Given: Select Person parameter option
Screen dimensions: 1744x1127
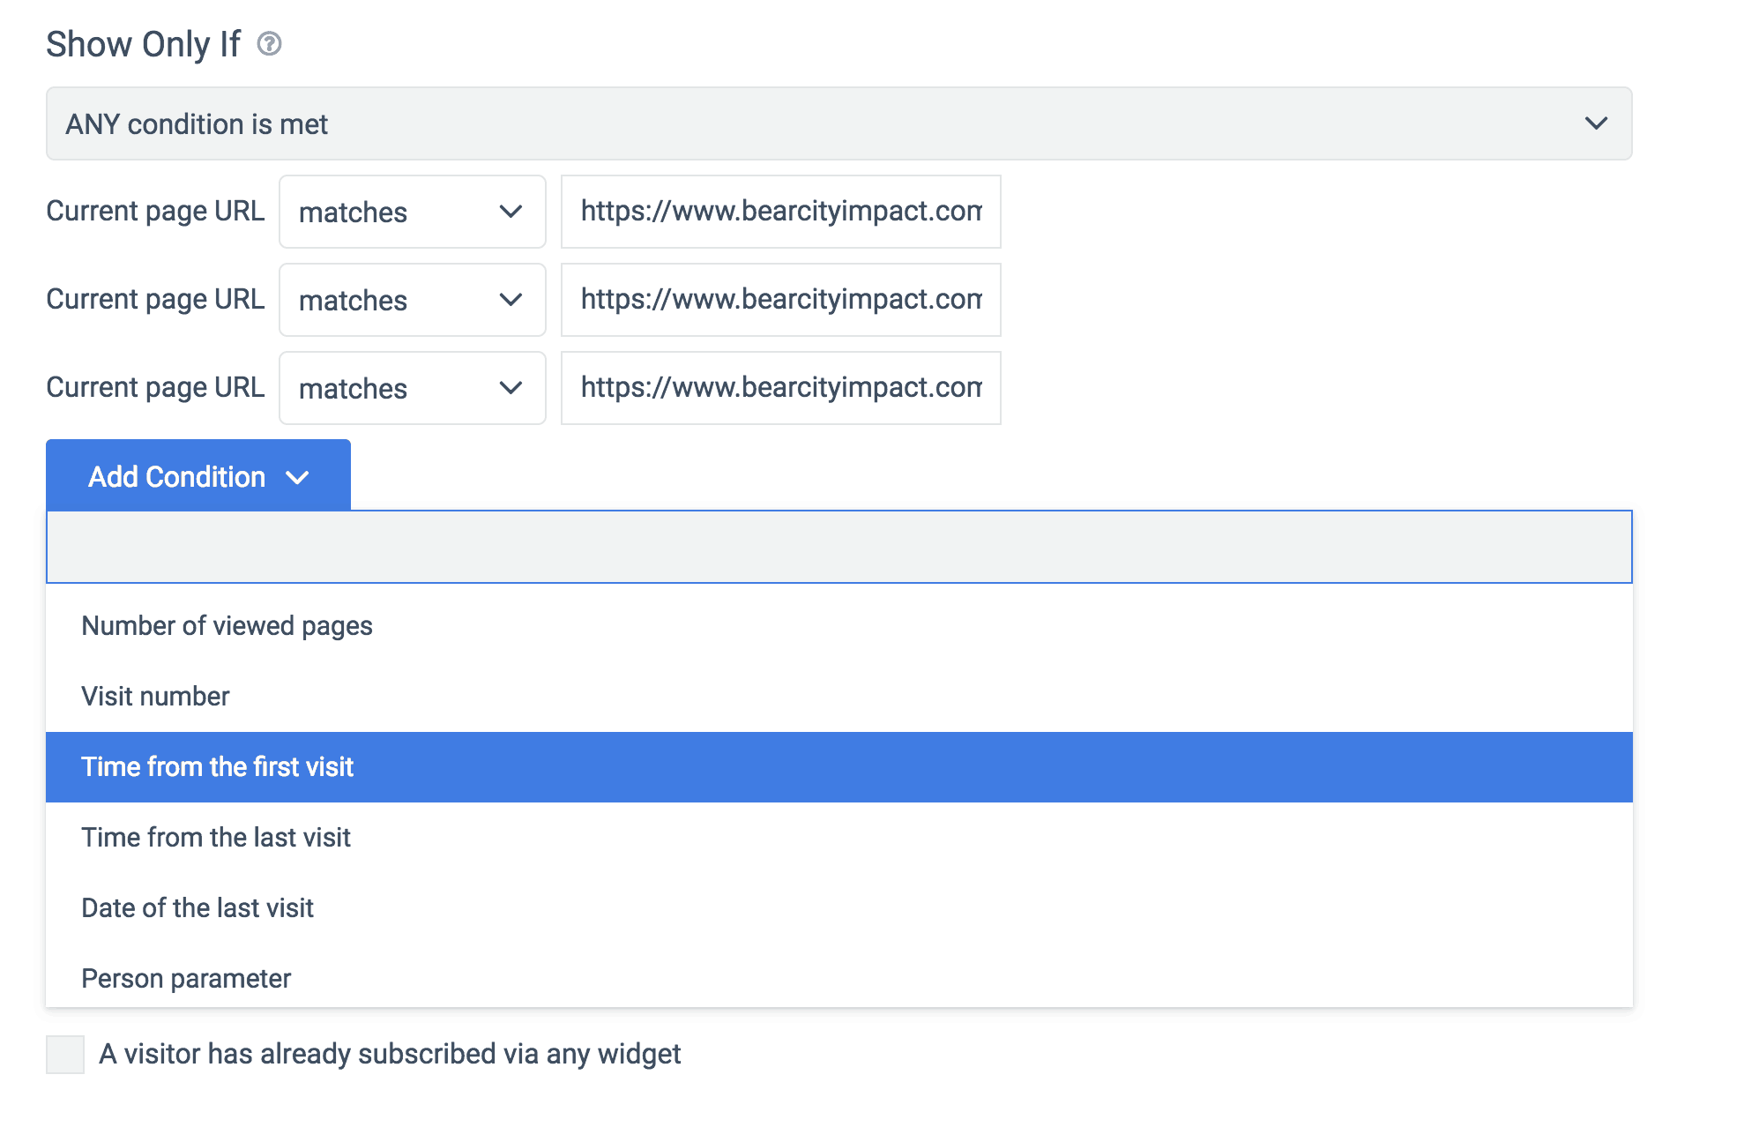Looking at the screenshot, I should coord(186,979).
